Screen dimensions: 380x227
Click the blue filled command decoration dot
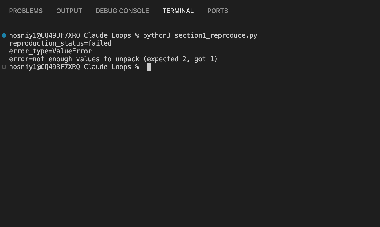[x=4, y=35]
